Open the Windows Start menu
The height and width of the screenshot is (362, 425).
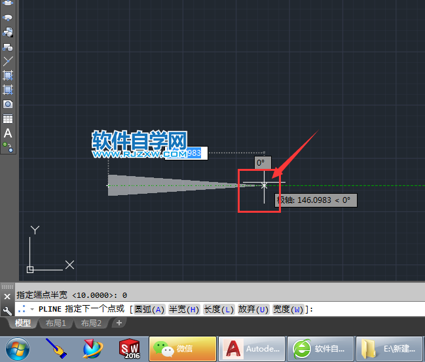coord(18,349)
